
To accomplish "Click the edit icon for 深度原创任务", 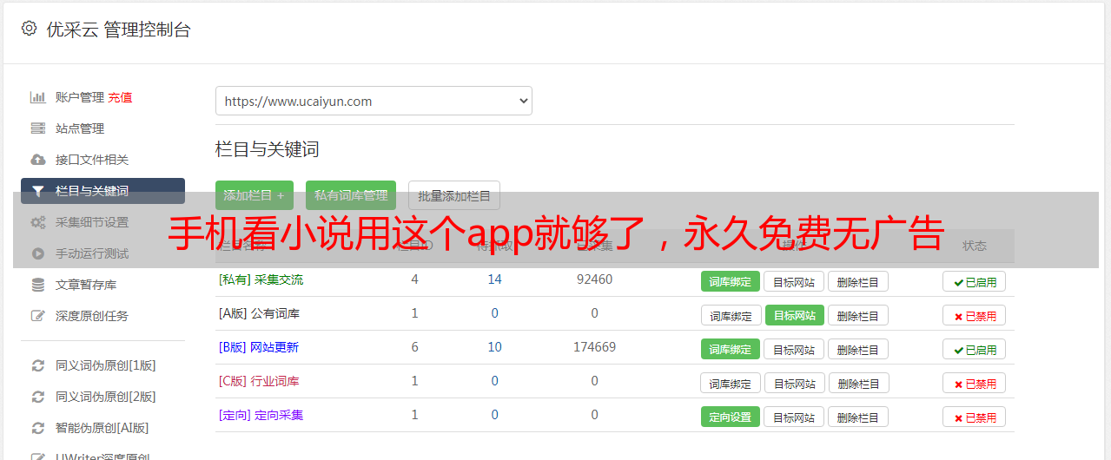I will 38,316.
